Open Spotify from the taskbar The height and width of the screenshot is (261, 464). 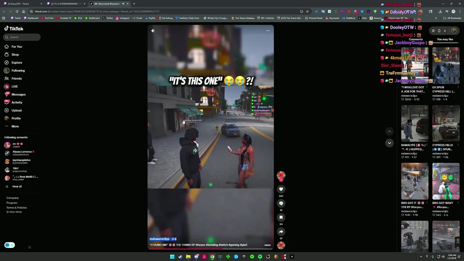point(260,257)
